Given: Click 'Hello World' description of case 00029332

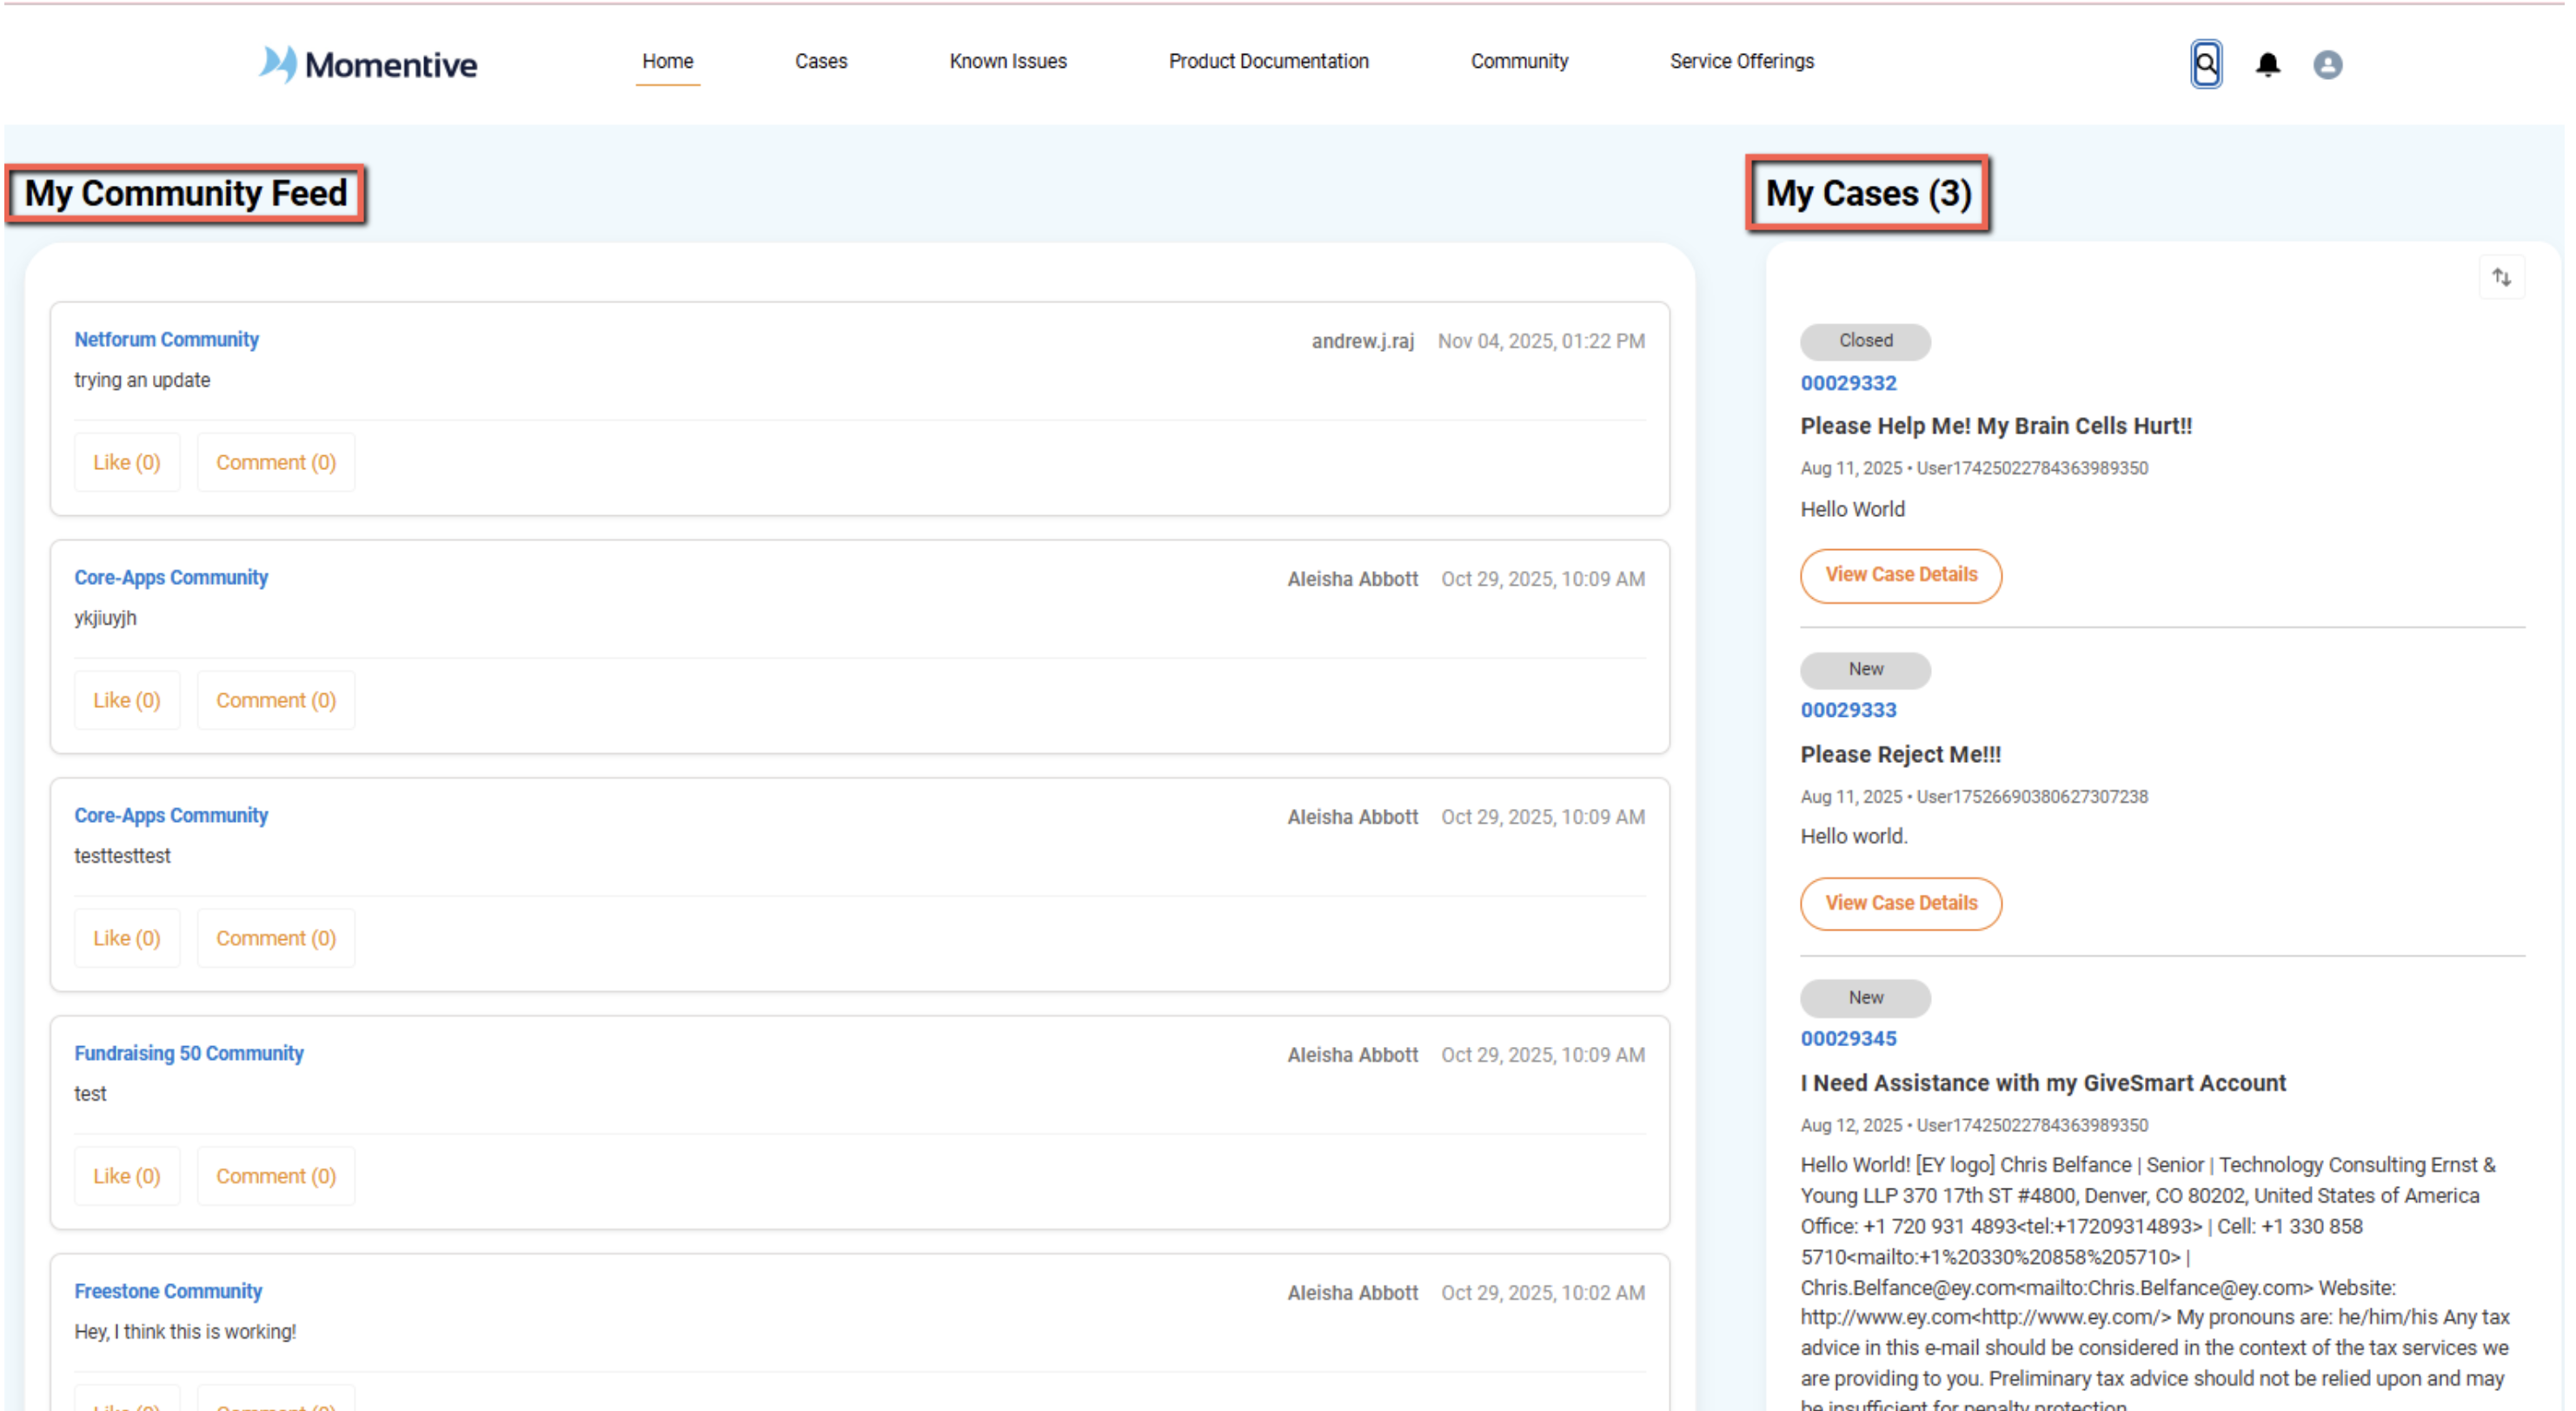Looking at the screenshot, I should click(x=1852, y=509).
